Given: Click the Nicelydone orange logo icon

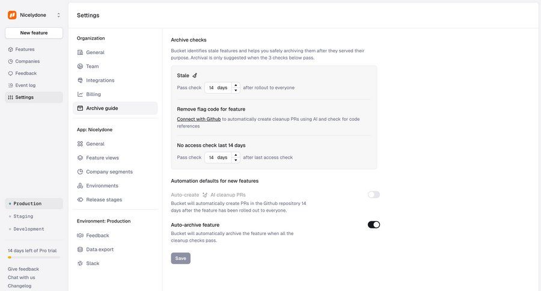Looking at the screenshot, I should point(12,15).
